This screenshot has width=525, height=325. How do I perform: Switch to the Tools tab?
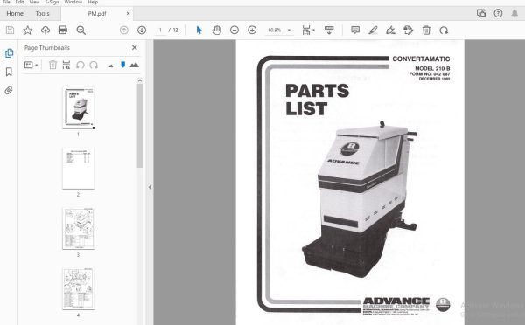point(43,14)
